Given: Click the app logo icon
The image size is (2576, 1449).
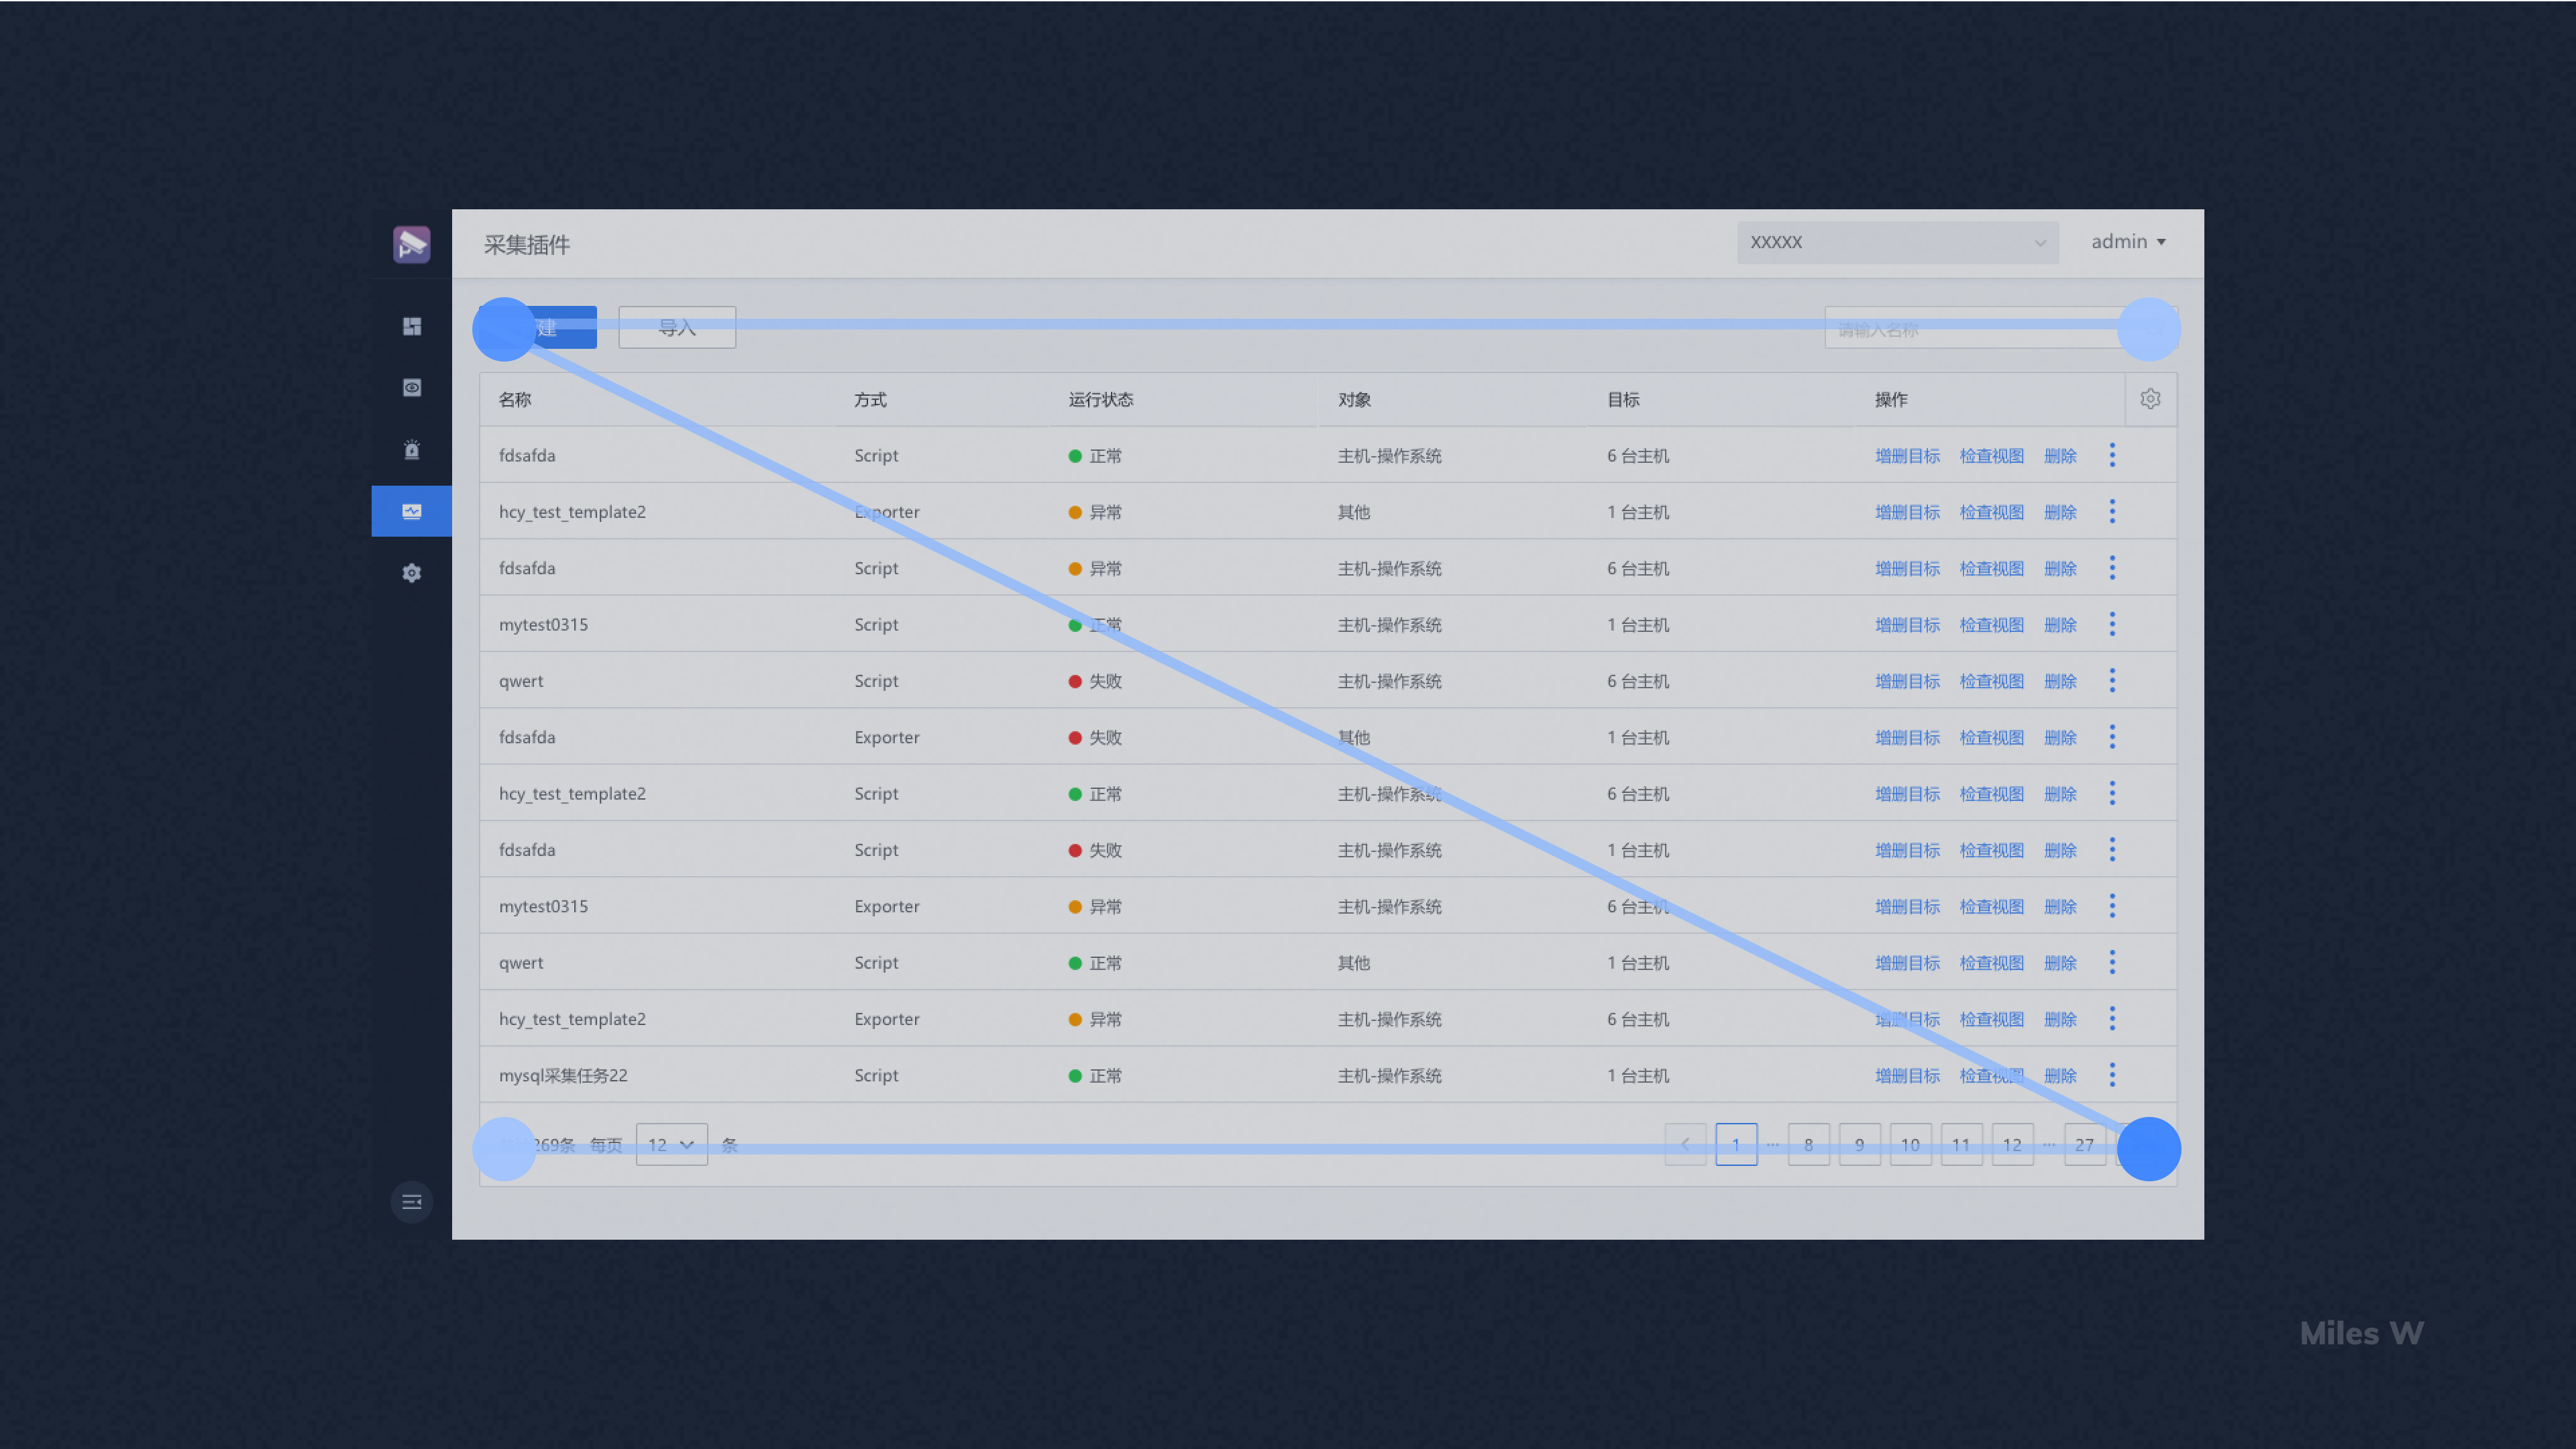Looking at the screenshot, I should tap(411, 244).
